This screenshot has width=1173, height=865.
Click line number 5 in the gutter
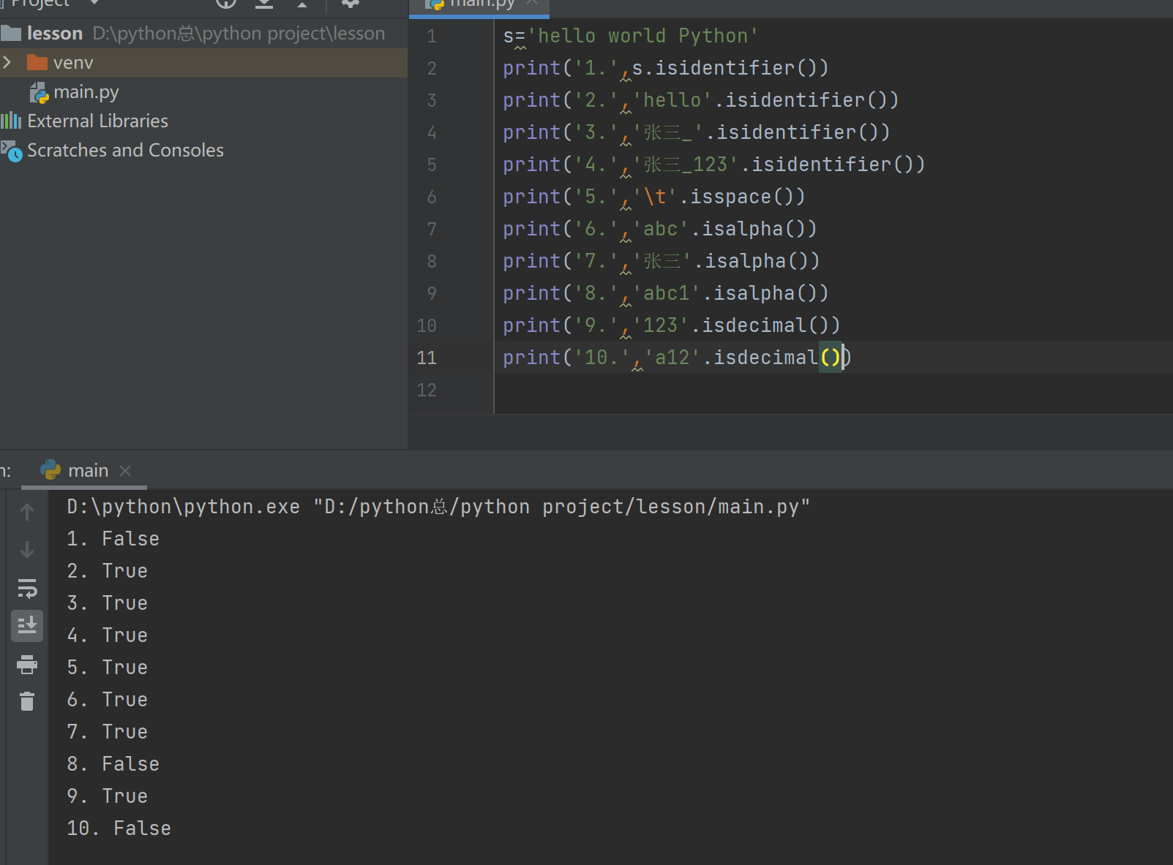(432, 165)
